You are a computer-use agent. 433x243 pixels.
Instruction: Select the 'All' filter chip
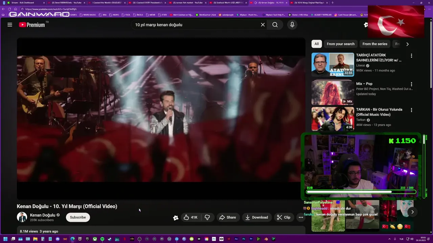[x=317, y=44]
